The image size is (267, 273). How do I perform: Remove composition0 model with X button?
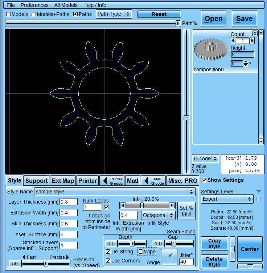coord(255,33)
